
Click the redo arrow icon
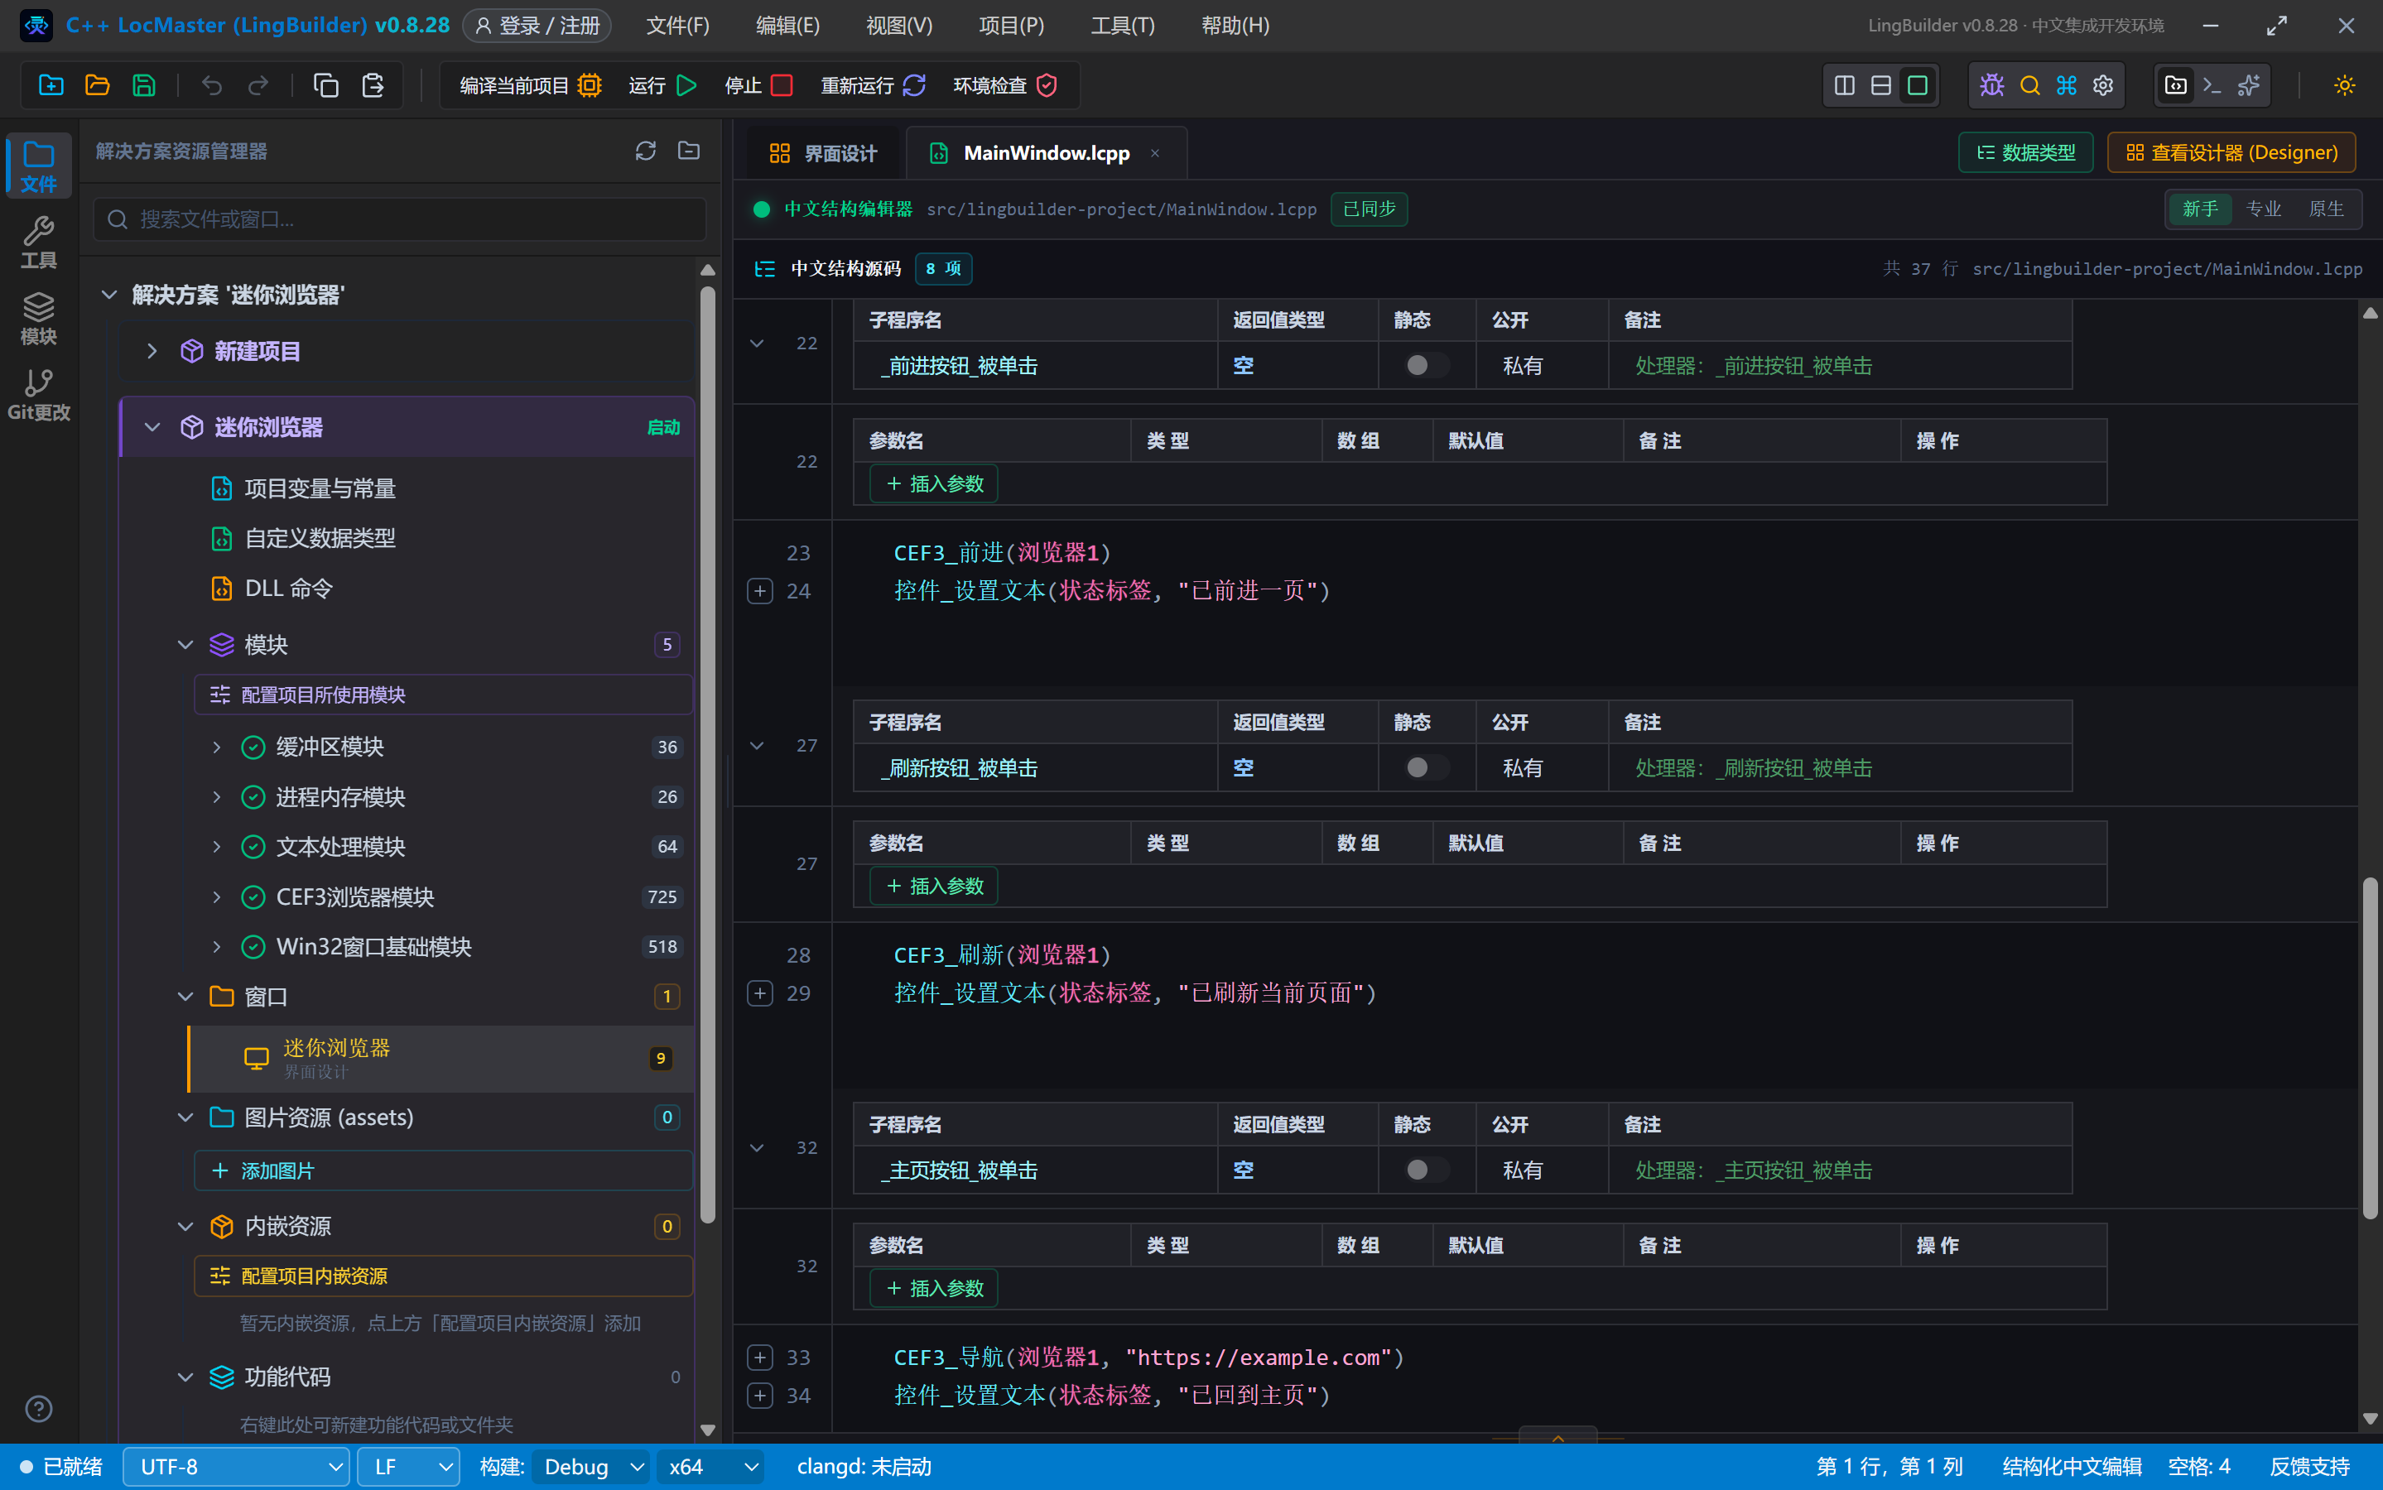point(258,86)
